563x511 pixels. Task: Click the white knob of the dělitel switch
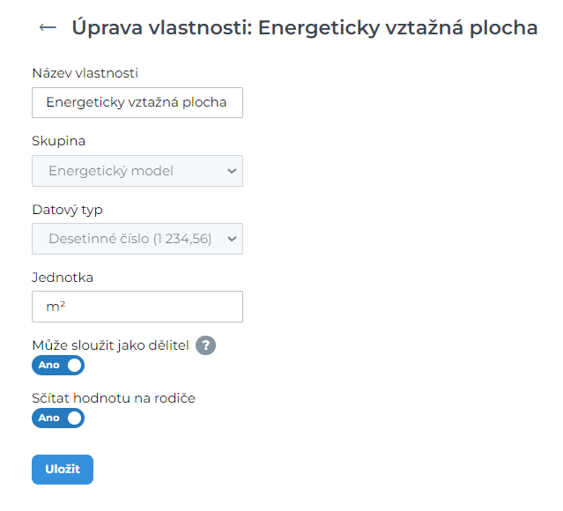point(74,366)
